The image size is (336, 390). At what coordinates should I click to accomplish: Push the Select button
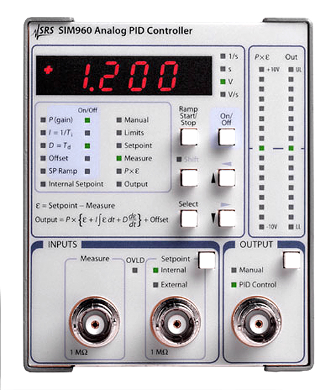pyautogui.click(x=189, y=218)
